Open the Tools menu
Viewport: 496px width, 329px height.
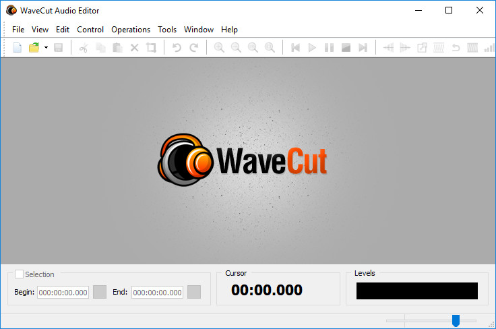pos(167,30)
